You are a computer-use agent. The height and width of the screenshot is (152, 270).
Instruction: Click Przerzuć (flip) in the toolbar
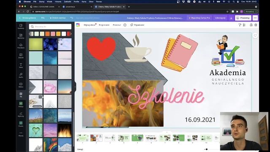117,25
